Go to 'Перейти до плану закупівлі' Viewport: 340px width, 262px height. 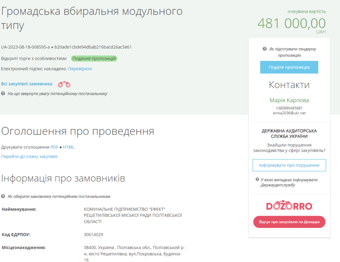point(29,156)
